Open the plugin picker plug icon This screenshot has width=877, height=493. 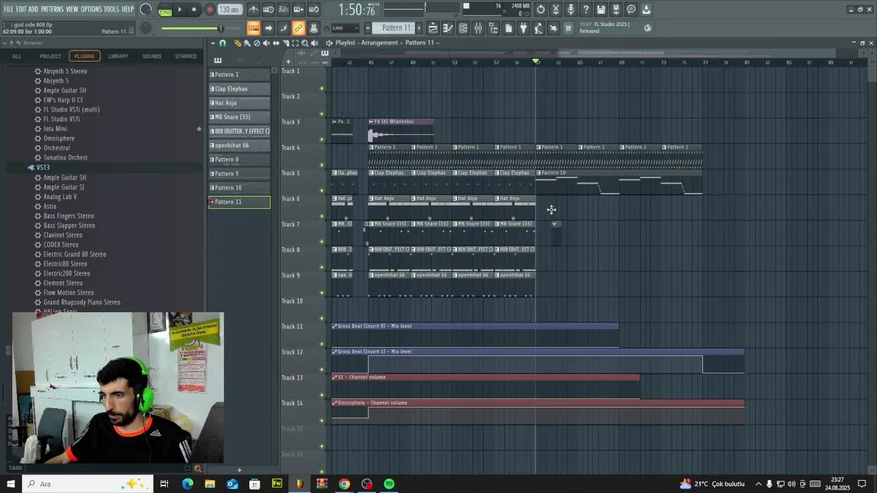click(x=523, y=28)
